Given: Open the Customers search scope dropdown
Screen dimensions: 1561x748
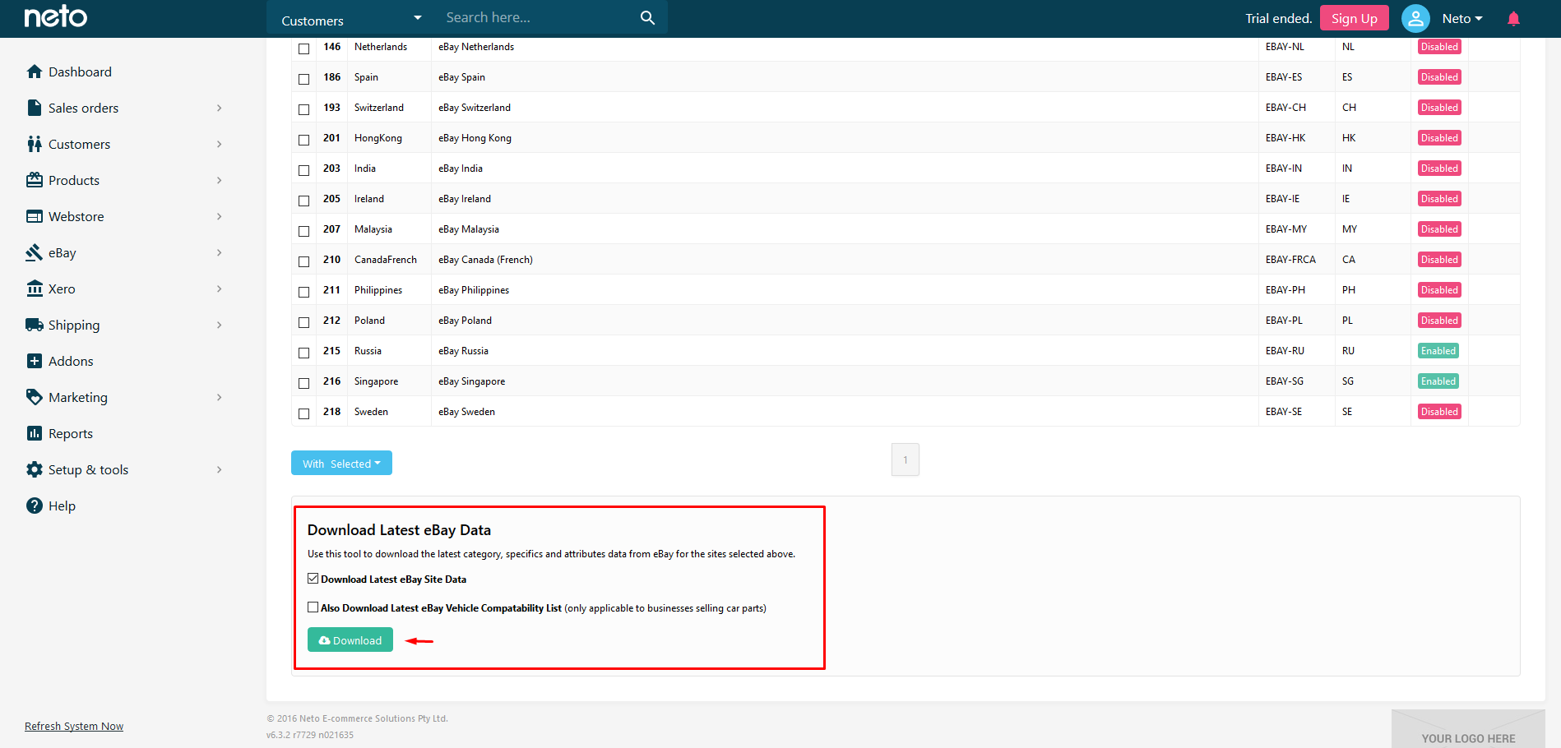Looking at the screenshot, I should (351, 20).
